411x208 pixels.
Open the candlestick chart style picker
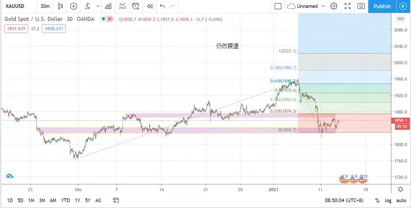tap(60, 6)
